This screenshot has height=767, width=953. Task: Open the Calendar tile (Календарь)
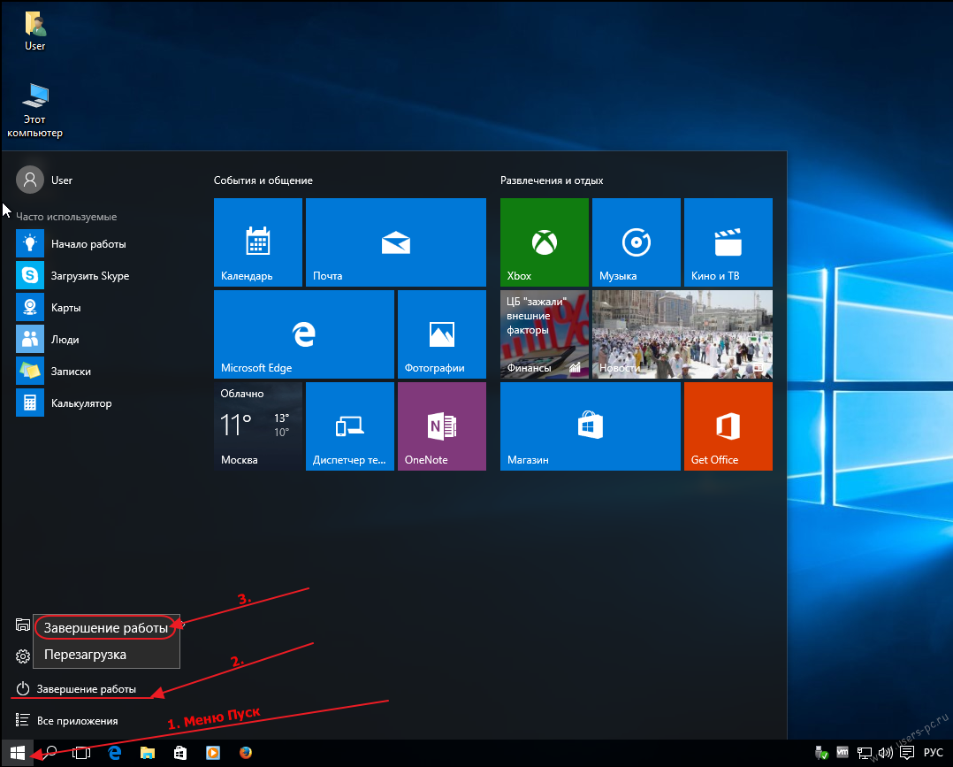[x=258, y=242]
